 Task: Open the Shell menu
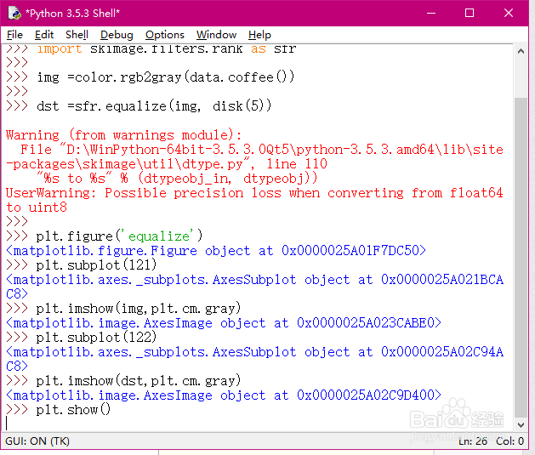pos(77,35)
